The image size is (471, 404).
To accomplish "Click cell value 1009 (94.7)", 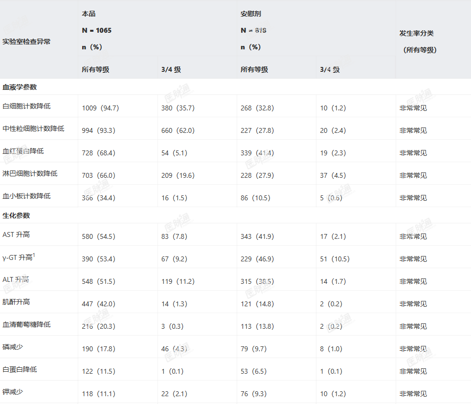I will pyautogui.click(x=100, y=108).
